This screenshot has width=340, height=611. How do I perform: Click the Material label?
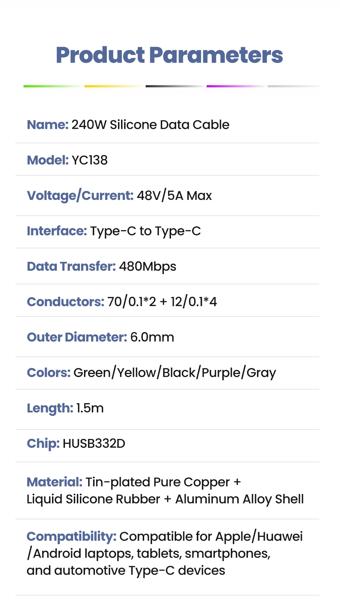pyautogui.click(x=54, y=482)
